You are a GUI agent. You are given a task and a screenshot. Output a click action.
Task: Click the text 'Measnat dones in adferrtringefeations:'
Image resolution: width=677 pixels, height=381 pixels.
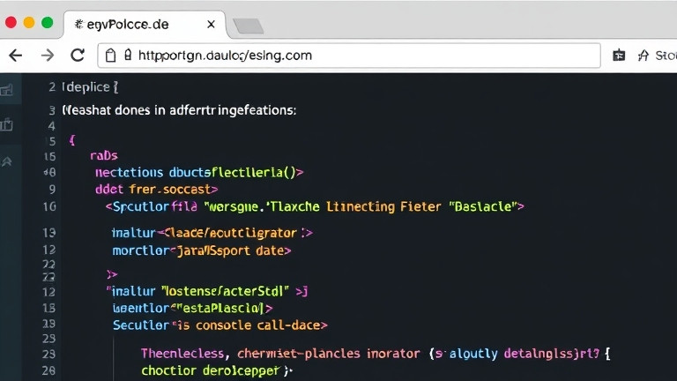pyautogui.click(x=179, y=110)
